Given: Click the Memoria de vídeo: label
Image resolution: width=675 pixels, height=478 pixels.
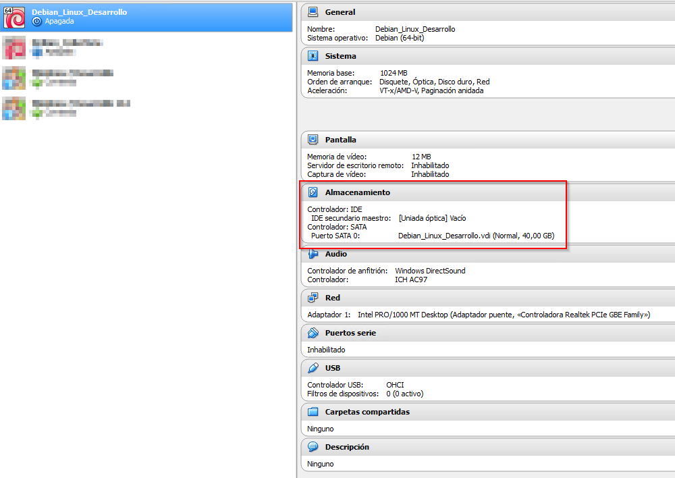Looking at the screenshot, I should (x=337, y=157).
